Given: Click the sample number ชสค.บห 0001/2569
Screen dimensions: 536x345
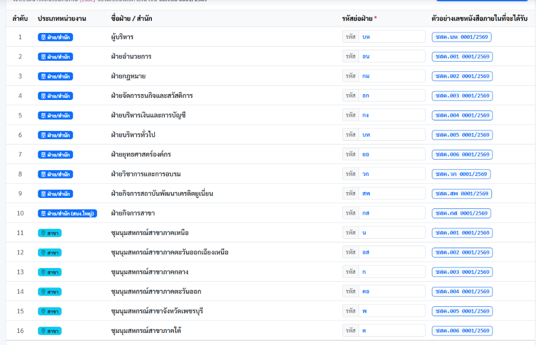Looking at the screenshot, I should (x=462, y=37).
